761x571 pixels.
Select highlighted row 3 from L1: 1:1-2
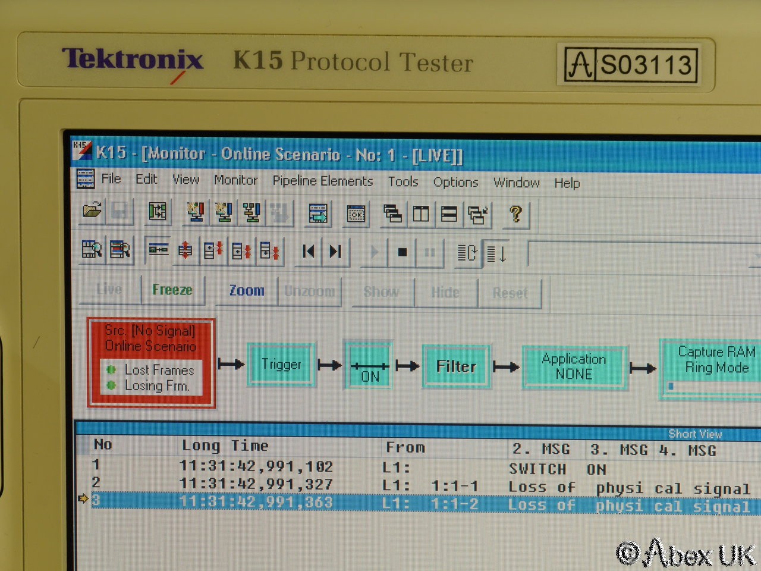point(419,504)
